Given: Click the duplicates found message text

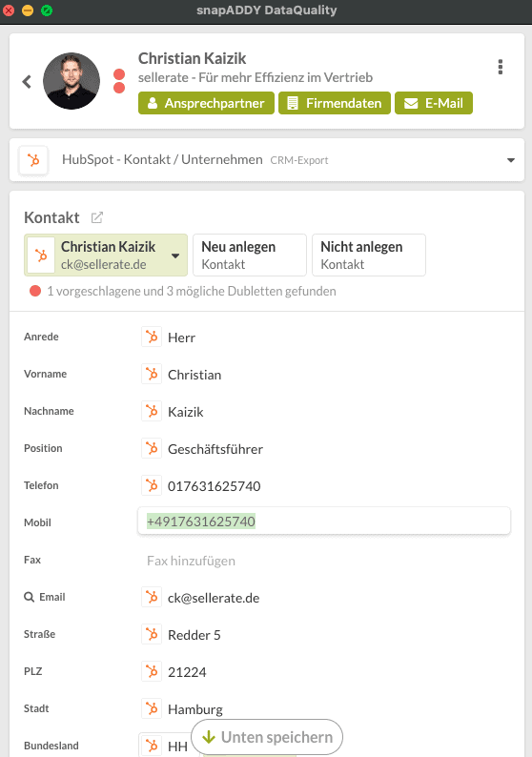Looking at the screenshot, I should point(192,291).
